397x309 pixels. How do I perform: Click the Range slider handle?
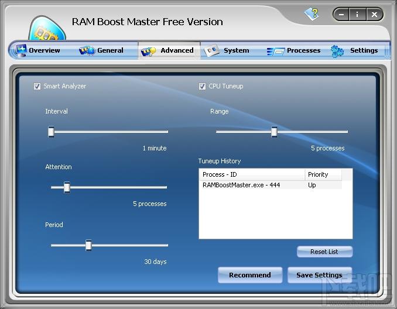[x=274, y=132]
